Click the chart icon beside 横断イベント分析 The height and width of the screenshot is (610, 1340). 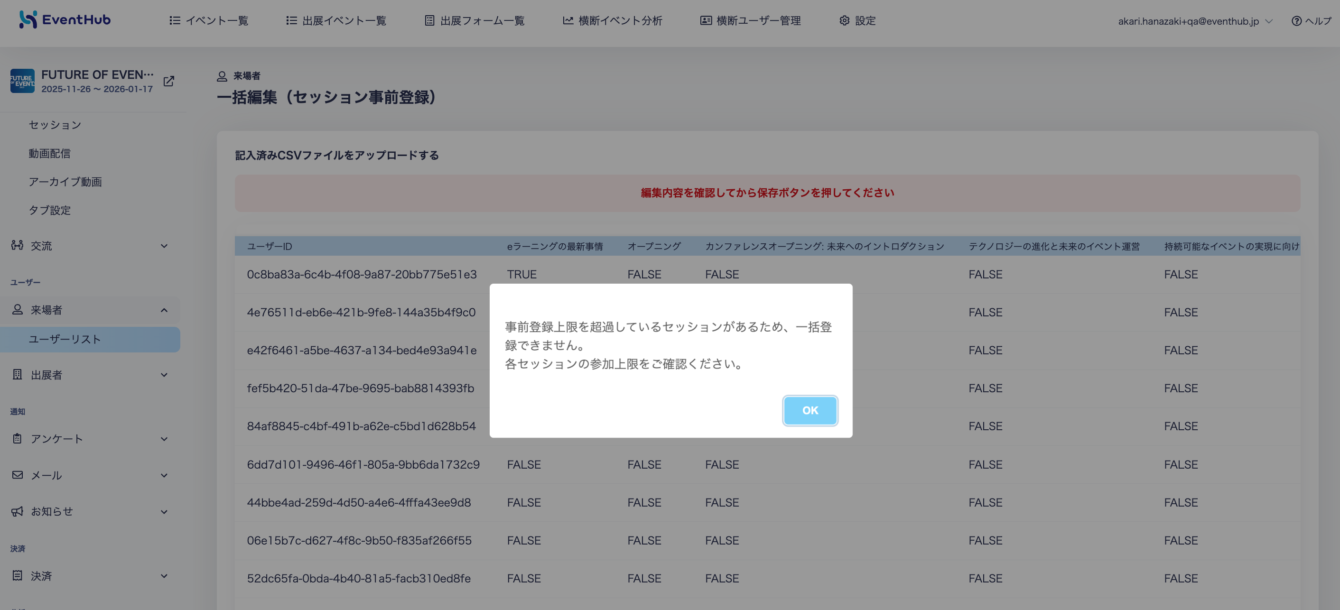pyautogui.click(x=568, y=20)
